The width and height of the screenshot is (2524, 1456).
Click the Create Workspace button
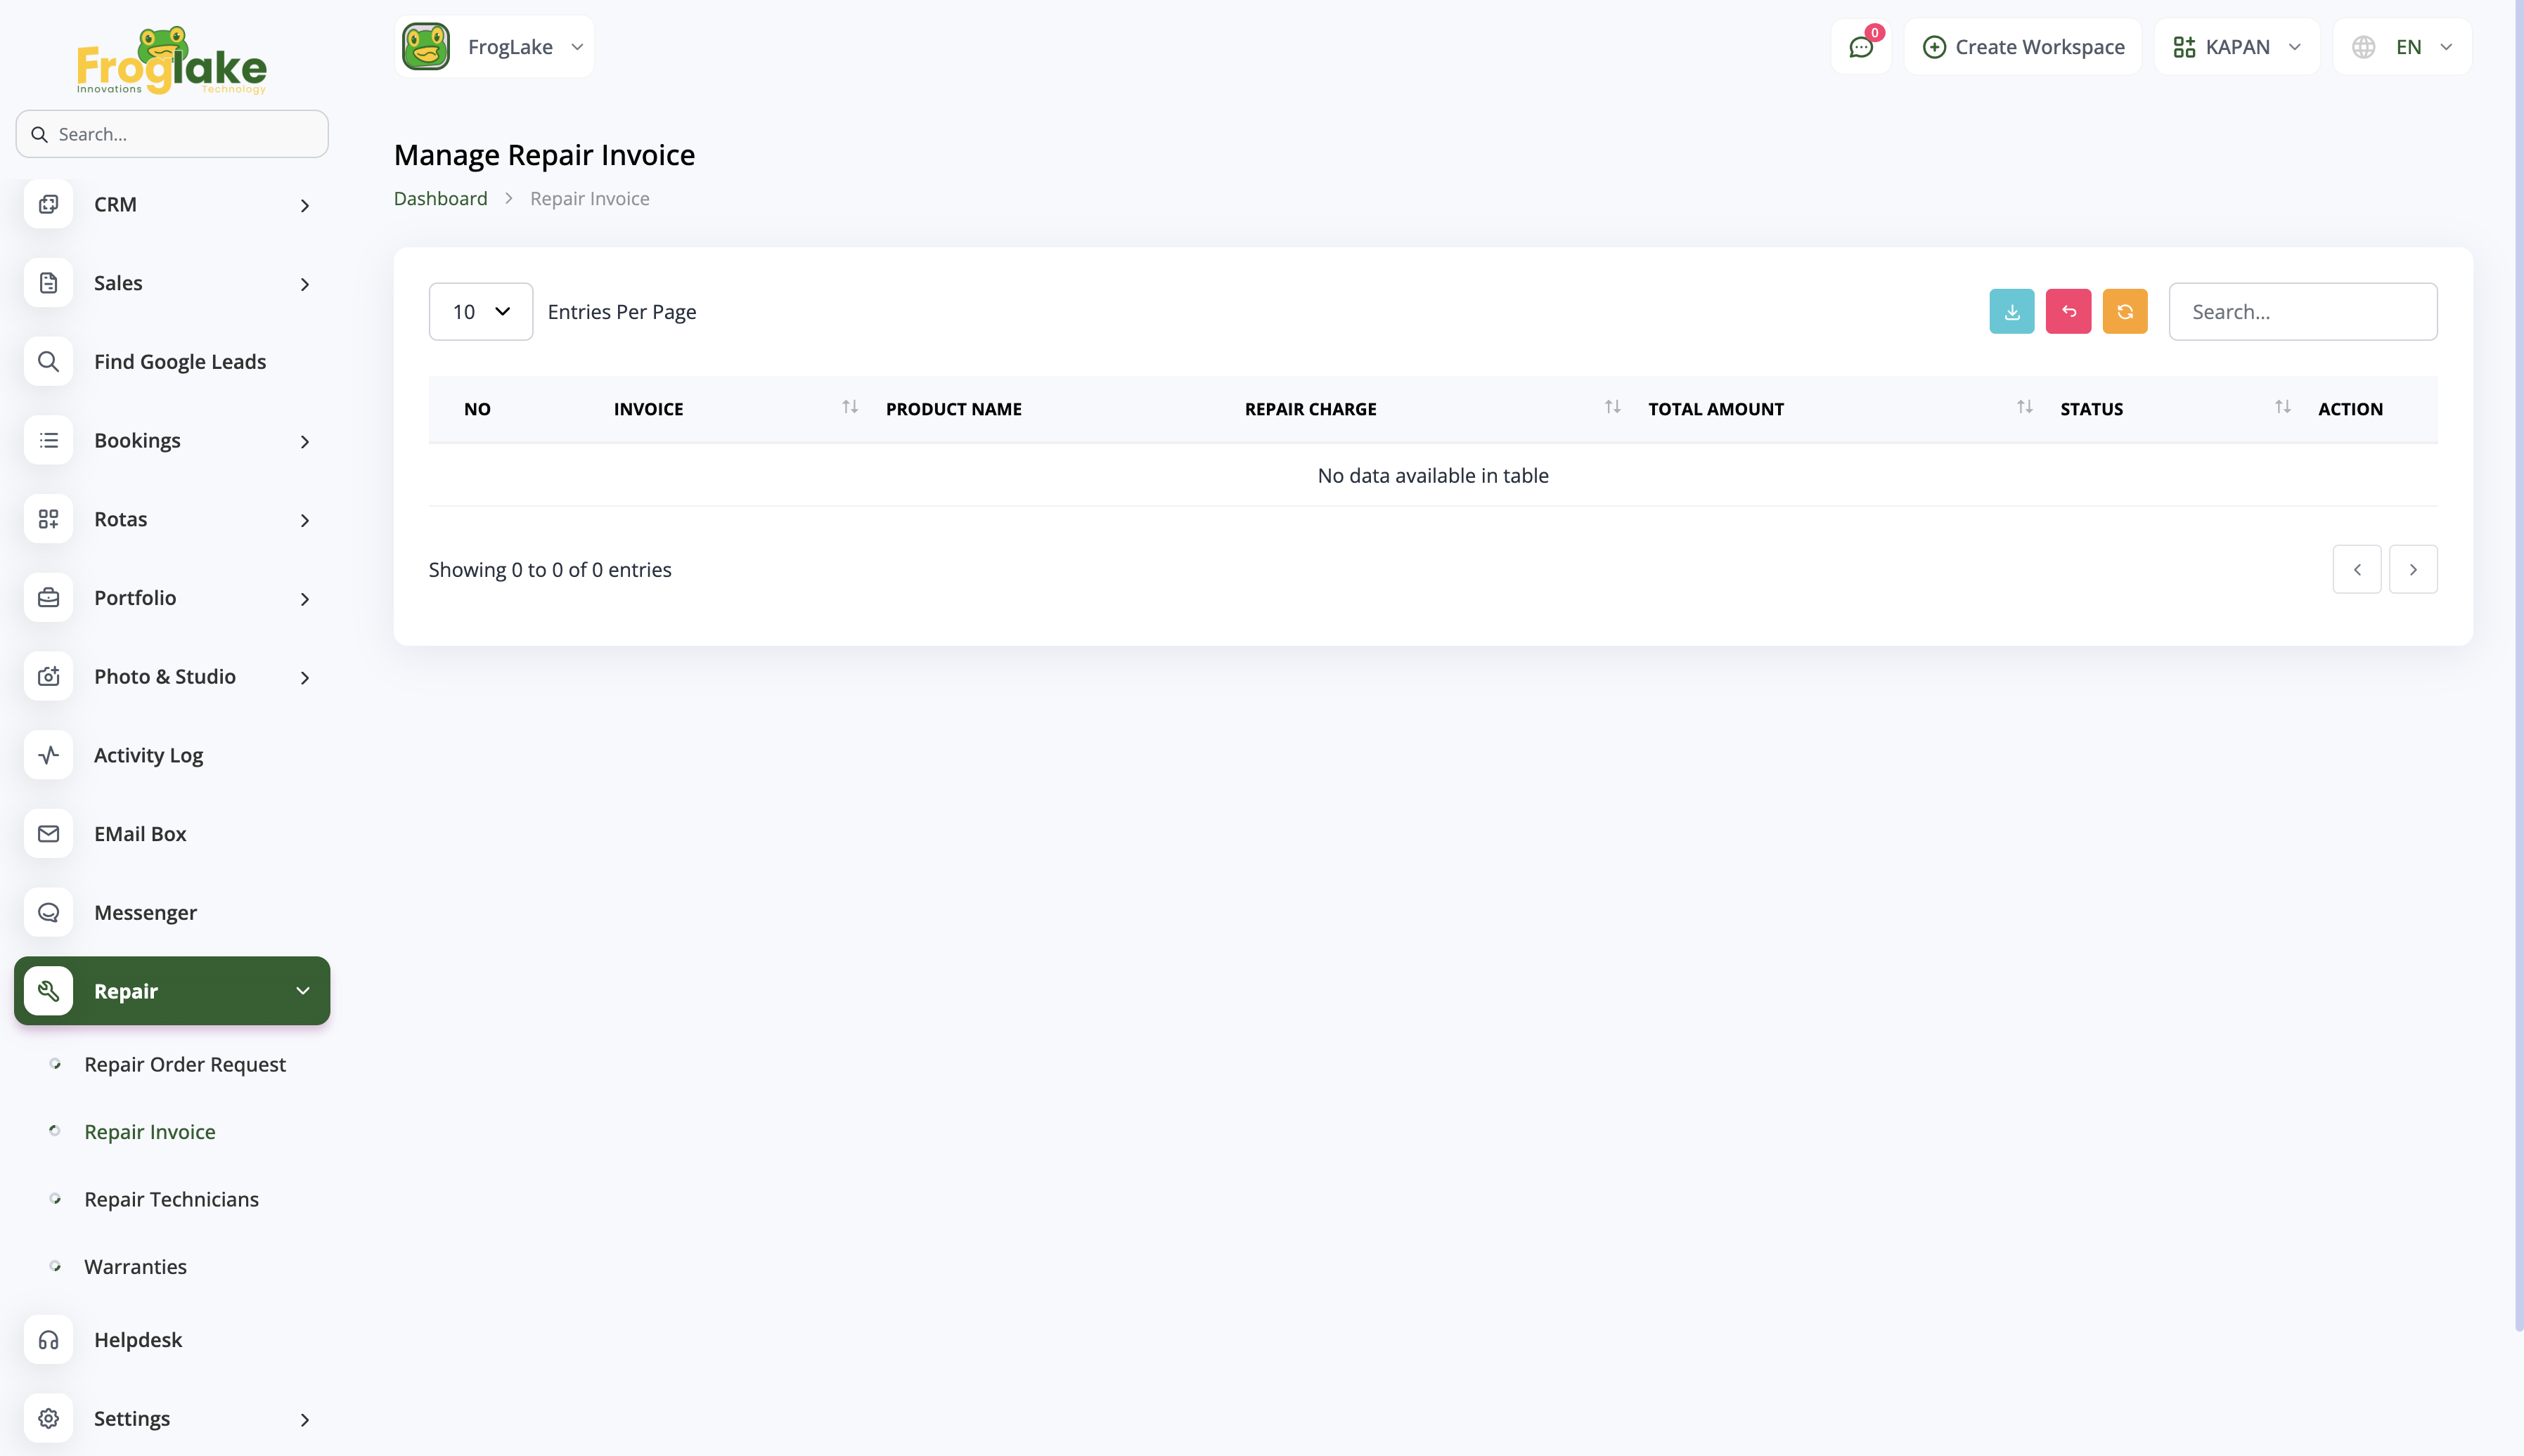[2023, 47]
